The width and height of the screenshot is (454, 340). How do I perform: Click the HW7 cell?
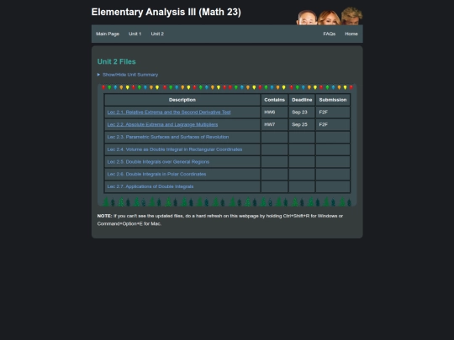coord(274,124)
